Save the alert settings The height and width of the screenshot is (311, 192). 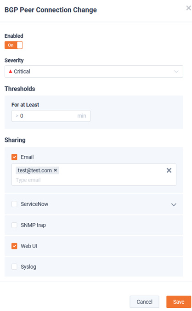[x=179, y=302]
